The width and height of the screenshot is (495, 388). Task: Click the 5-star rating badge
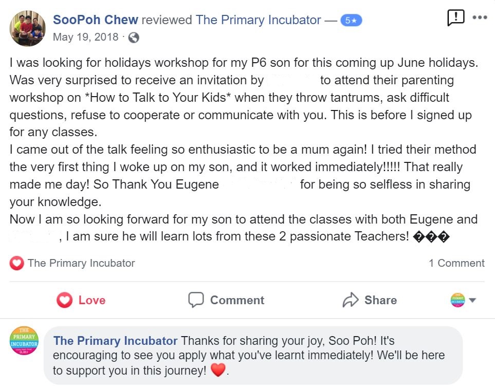point(351,21)
